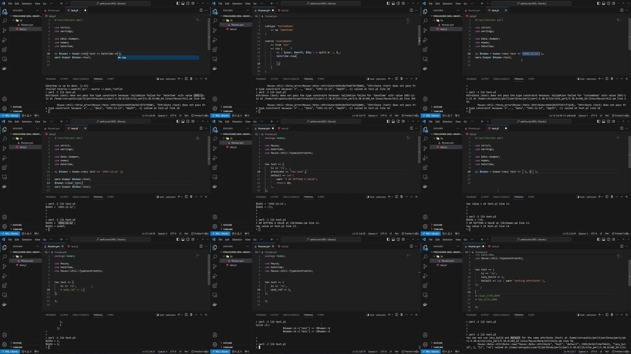The height and width of the screenshot is (354, 631).
Task: Open Manage gear in bottom-left window
Action: (x=4, y=345)
